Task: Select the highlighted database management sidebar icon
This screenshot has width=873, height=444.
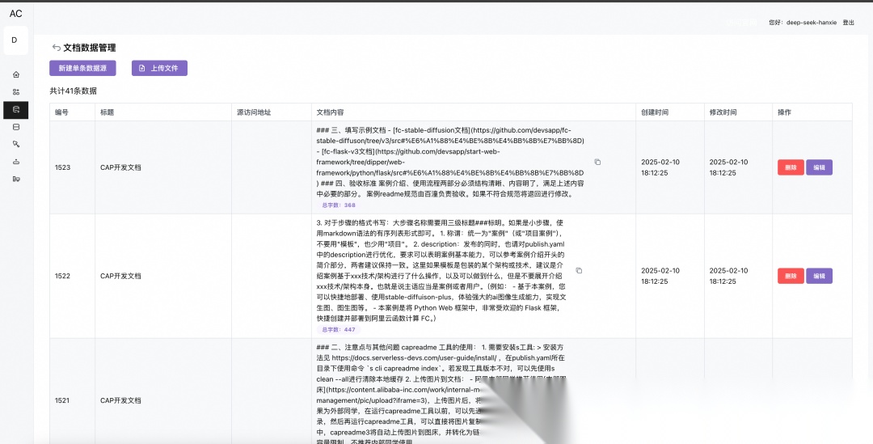Action: tap(16, 110)
